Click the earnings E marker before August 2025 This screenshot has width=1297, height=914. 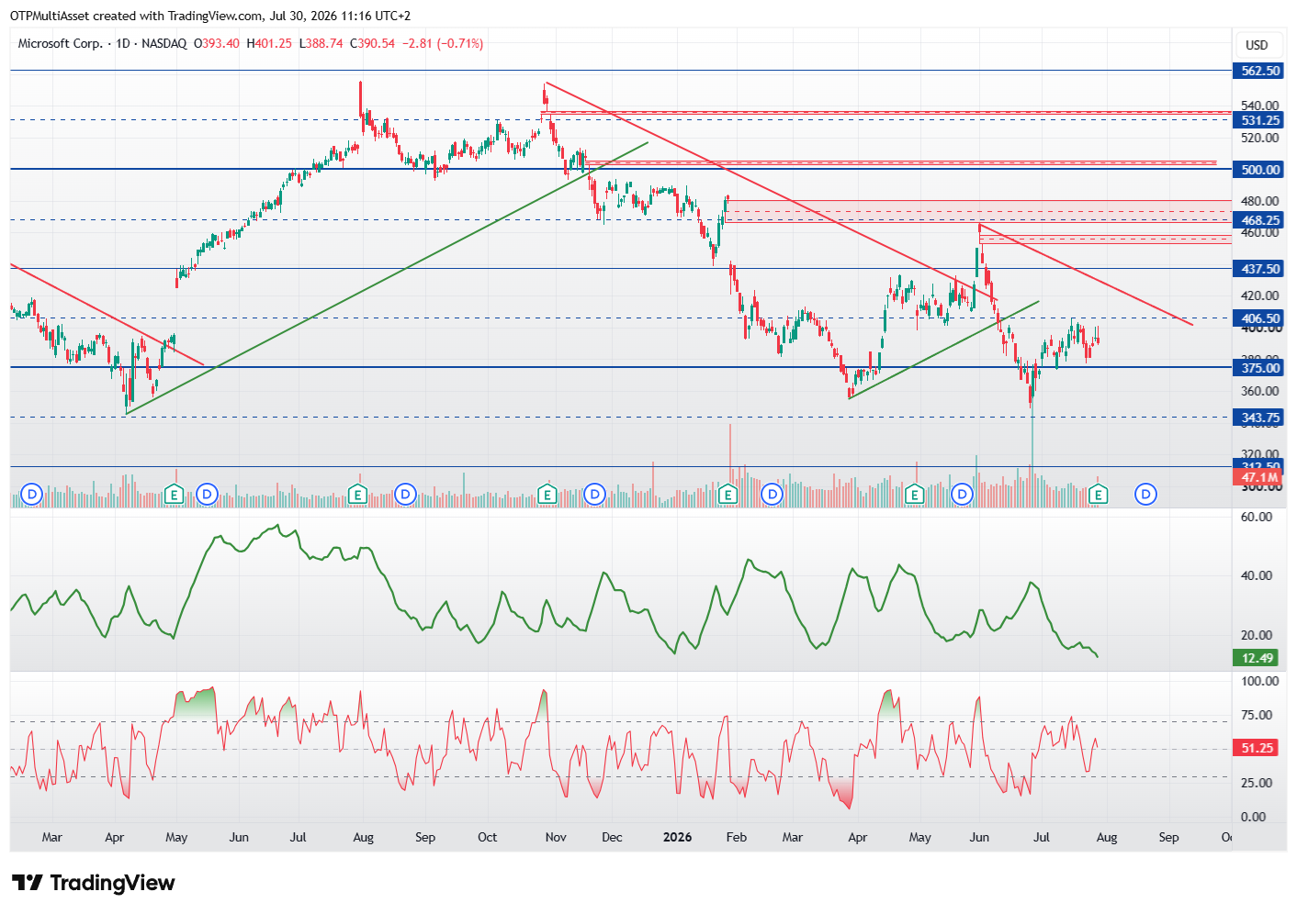coord(357,496)
